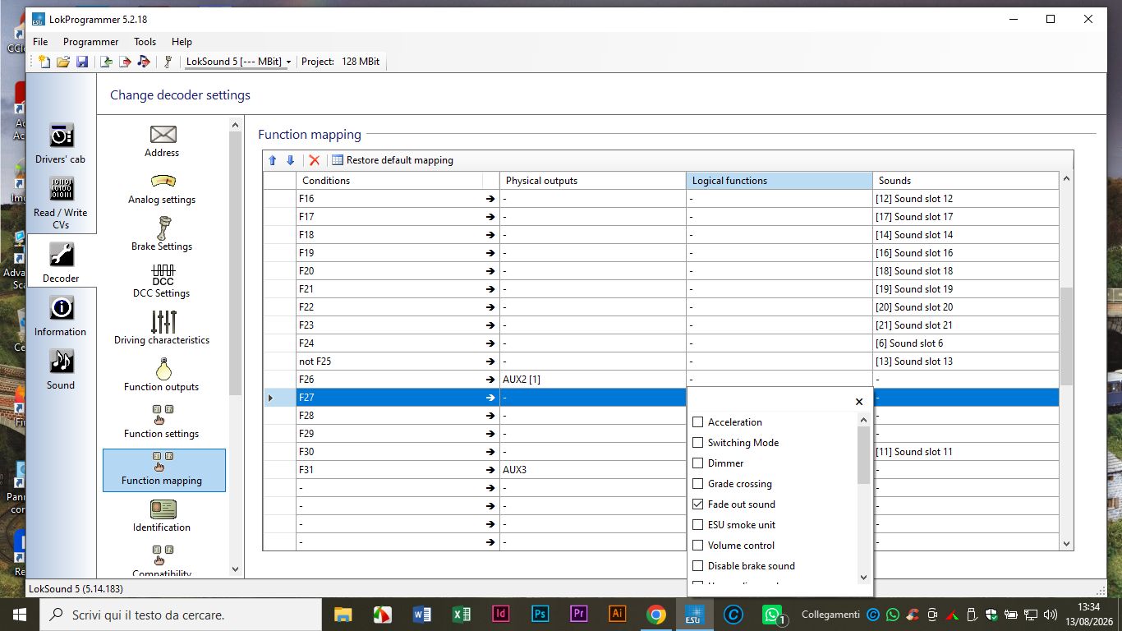Delete mapping row with red X
Viewport: 1122px width, 631px height.
tap(314, 160)
